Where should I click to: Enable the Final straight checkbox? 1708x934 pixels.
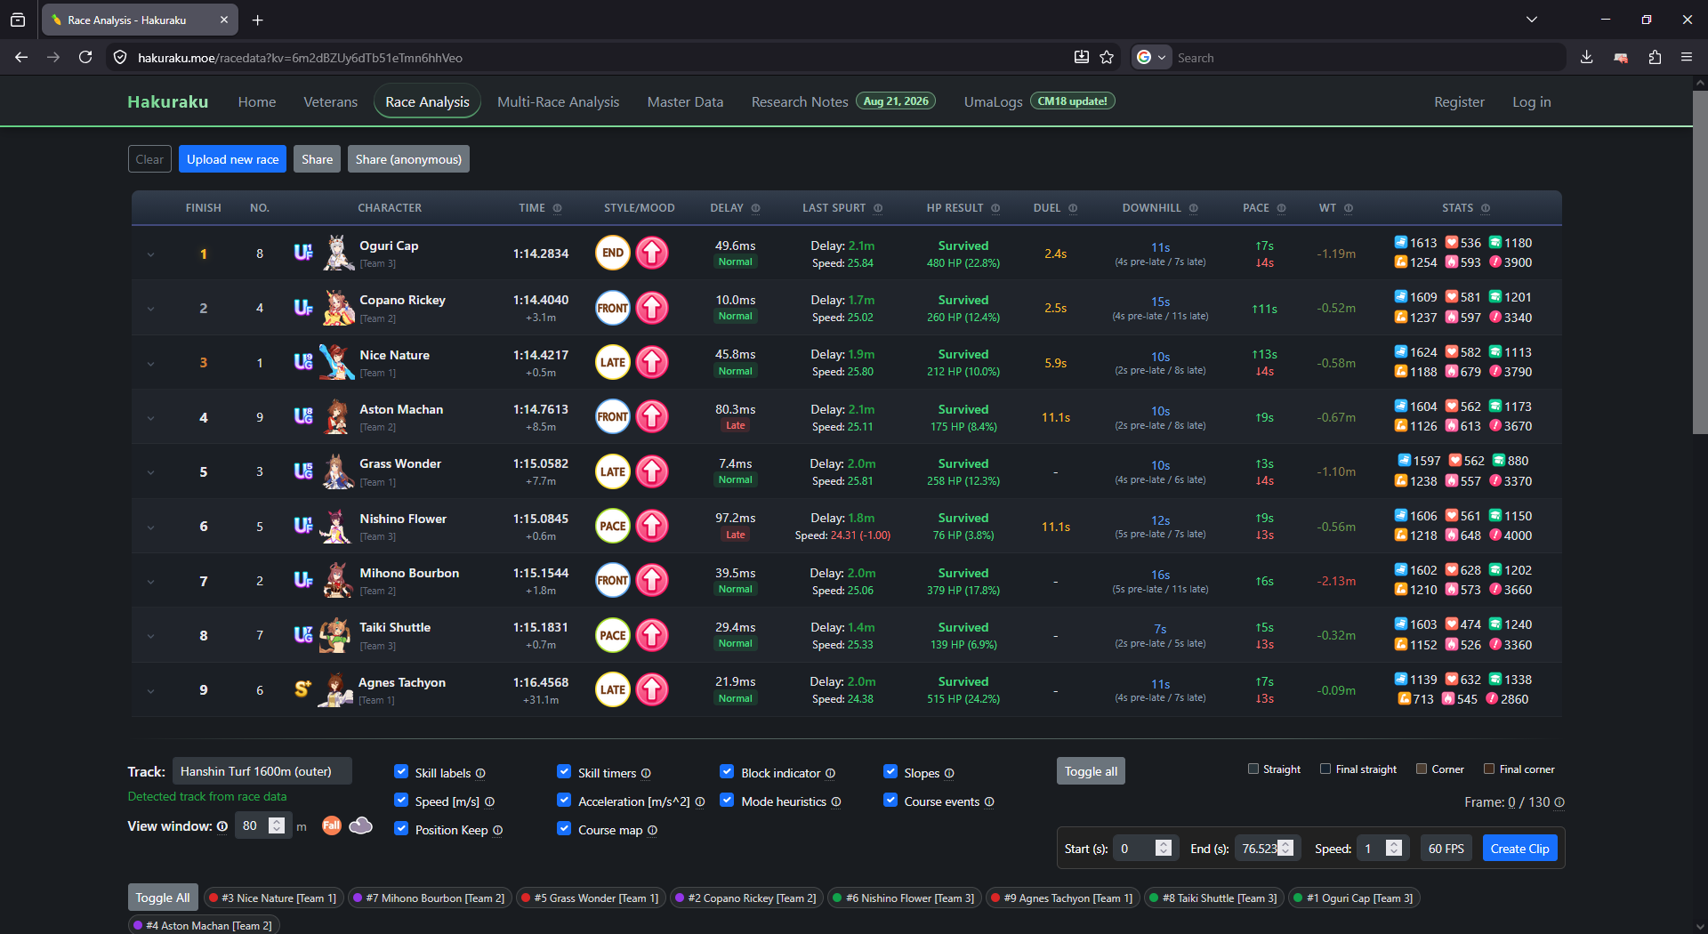tap(1325, 769)
